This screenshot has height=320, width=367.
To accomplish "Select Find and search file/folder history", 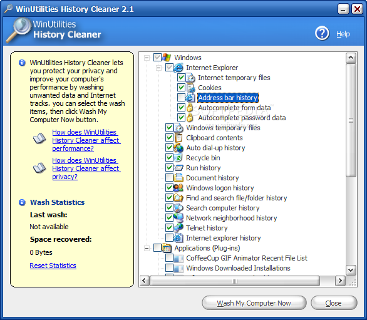I will tap(236, 198).
